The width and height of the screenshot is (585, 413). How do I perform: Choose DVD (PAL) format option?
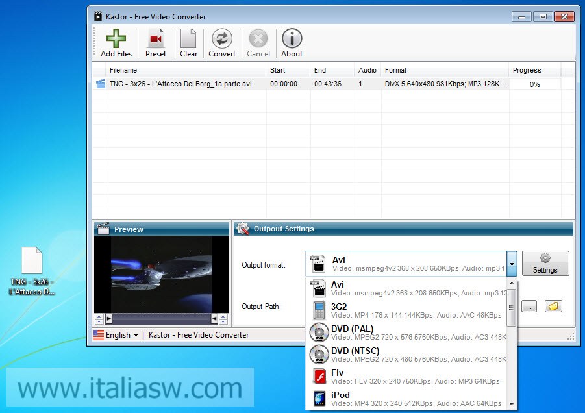[x=406, y=332]
